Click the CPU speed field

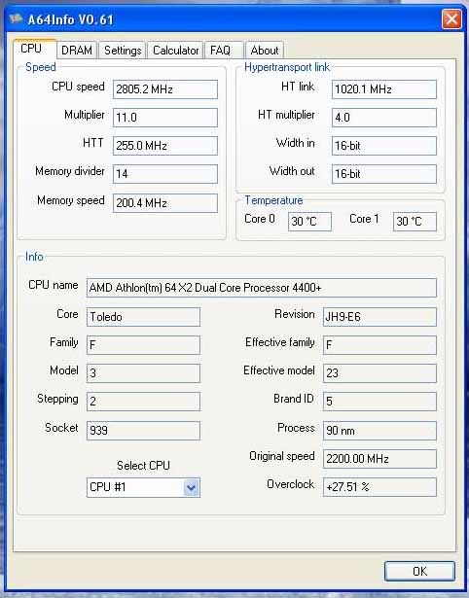point(164,89)
